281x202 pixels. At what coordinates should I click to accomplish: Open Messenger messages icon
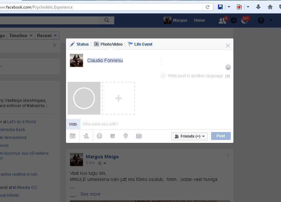click(x=233, y=21)
